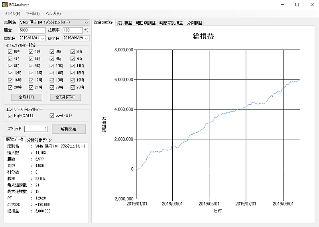This screenshot has height=227, width=319.
Task: Toggle the 6時 checkbox
Action: pyautogui.click(x=52, y=59)
